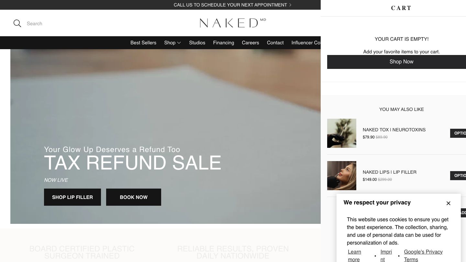
Task: Open the Best Sellers menu item
Action: [x=143, y=43]
